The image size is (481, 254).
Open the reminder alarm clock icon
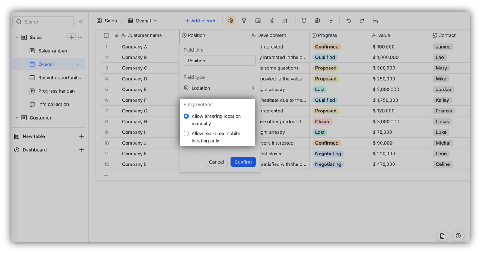coord(304,21)
